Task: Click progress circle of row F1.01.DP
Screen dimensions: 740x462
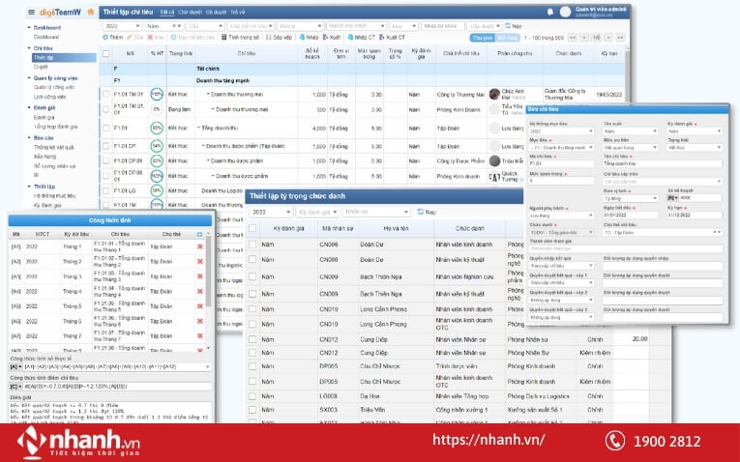Action: 157,146
